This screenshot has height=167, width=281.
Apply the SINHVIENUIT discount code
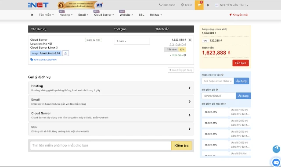click(x=243, y=96)
